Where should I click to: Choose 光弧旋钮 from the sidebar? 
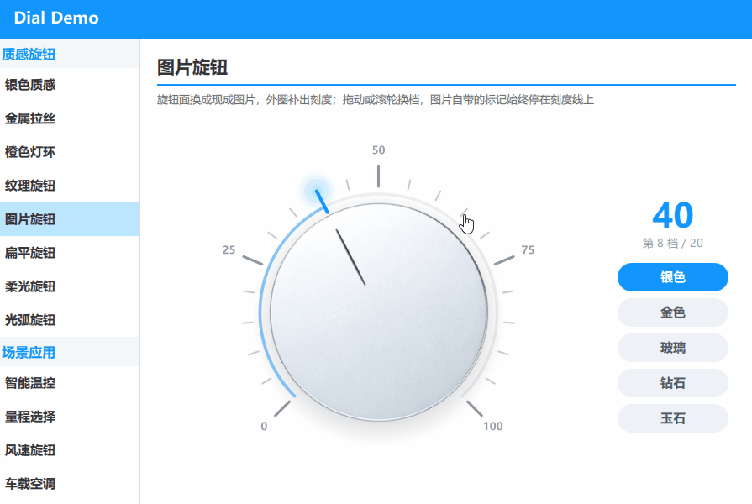(70, 320)
